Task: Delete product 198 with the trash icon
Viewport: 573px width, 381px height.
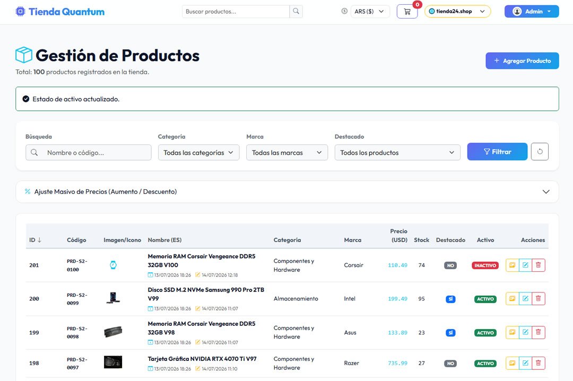Action: [x=539, y=363]
